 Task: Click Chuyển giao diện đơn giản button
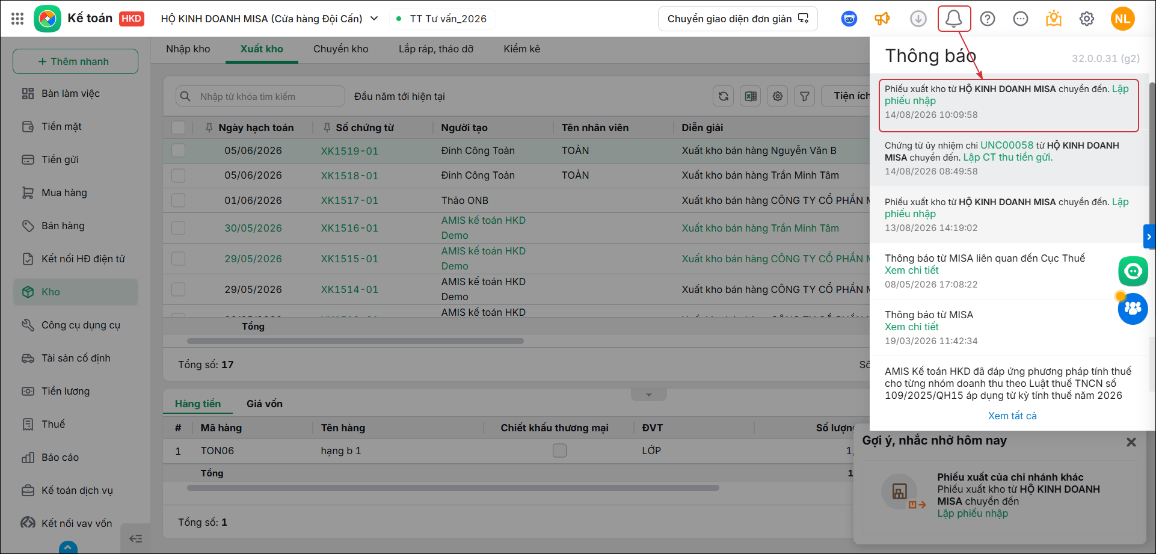point(737,19)
